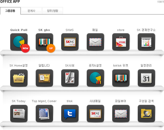Launch the SK gbs app icon
Image resolution: width=164 pixels, height=130 pixels.
44,42
